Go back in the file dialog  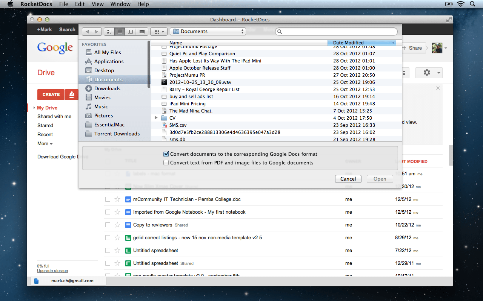click(87, 32)
